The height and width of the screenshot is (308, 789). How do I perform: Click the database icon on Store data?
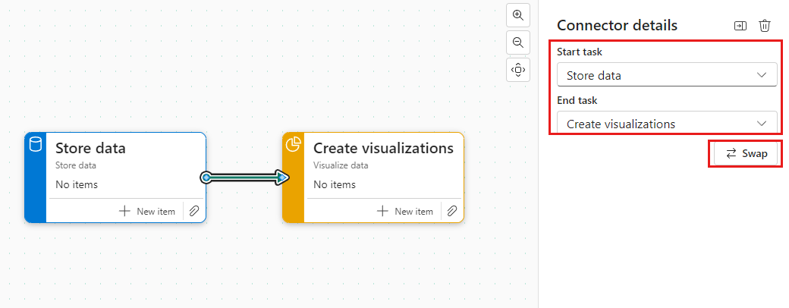pos(36,145)
